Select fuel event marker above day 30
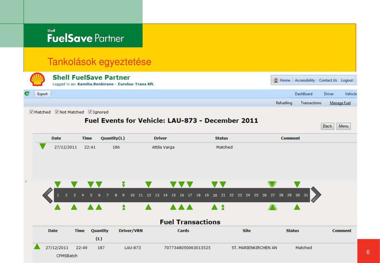380x263 pixels. click(297, 184)
